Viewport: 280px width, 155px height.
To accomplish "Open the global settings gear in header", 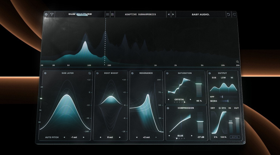I will click(x=46, y=14).
